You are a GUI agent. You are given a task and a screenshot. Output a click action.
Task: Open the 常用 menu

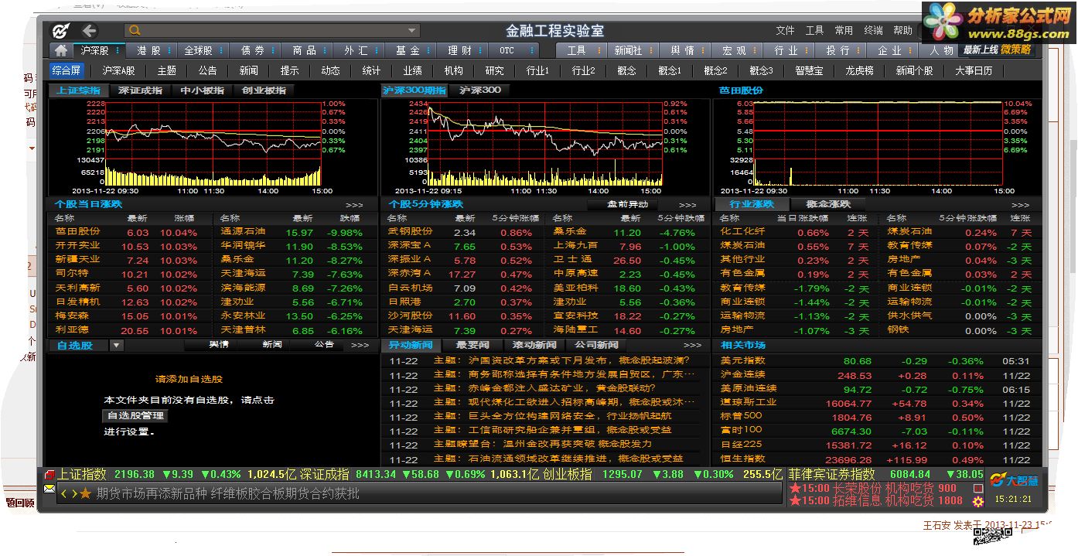click(x=844, y=31)
